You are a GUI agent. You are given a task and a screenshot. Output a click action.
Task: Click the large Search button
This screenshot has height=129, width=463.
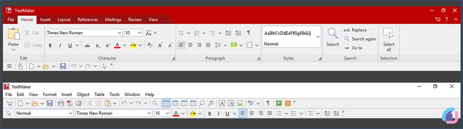click(x=333, y=37)
